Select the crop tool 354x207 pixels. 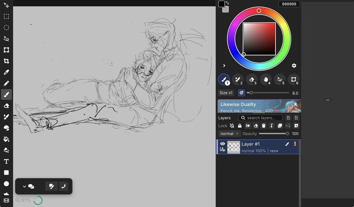(6, 61)
